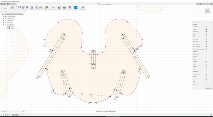Screen dimensions: 213x117
Task: Open the Construct menu
Action: [x=46, y=10]
